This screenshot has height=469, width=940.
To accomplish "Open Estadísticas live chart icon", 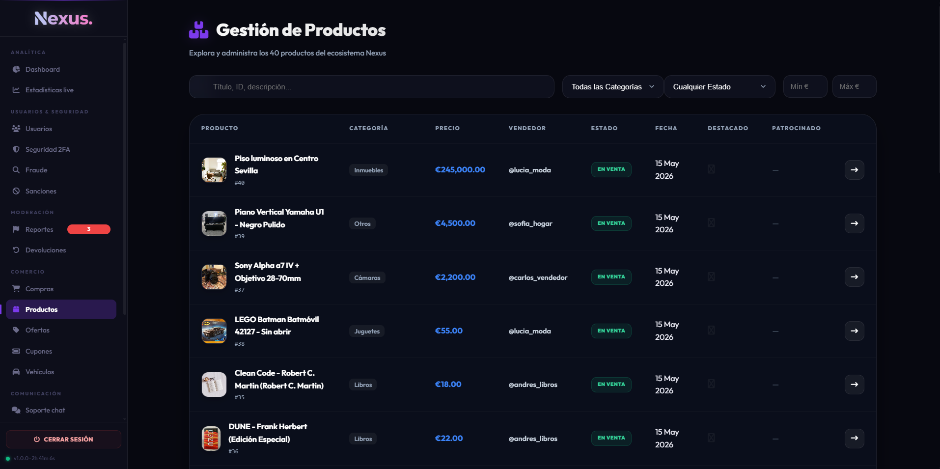I will pyautogui.click(x=16, y=90).
